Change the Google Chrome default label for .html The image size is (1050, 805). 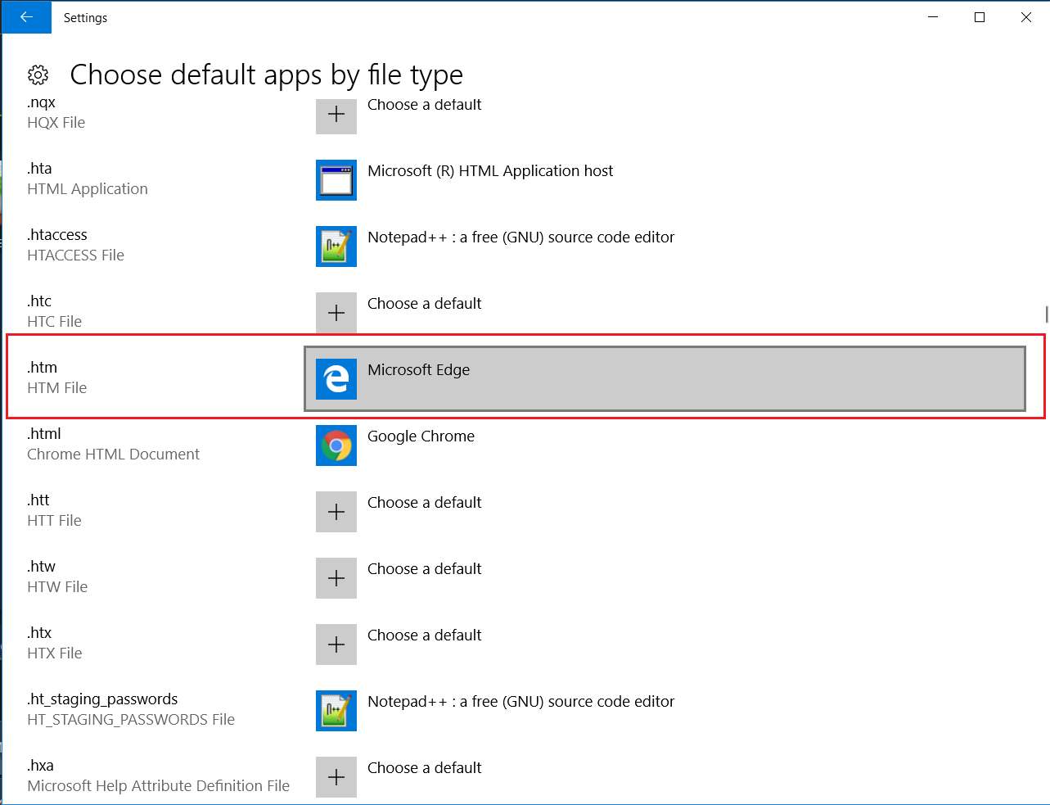[421, 436]
